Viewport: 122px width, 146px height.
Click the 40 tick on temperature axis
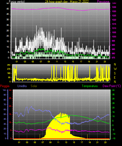pos(113,90)
